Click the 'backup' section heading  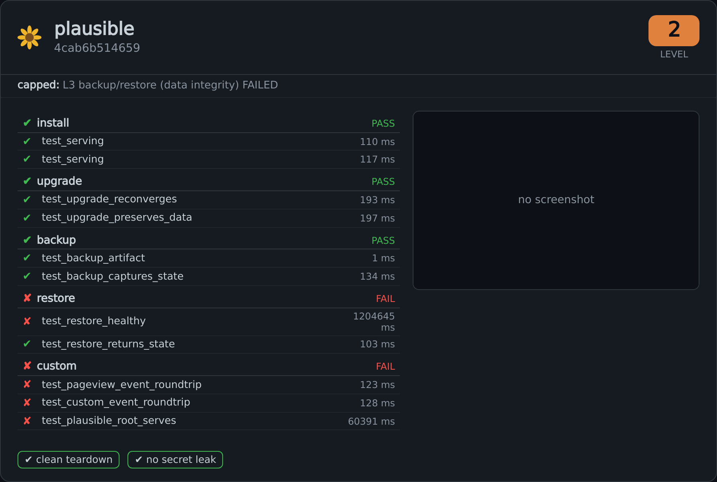coord(57,240)
